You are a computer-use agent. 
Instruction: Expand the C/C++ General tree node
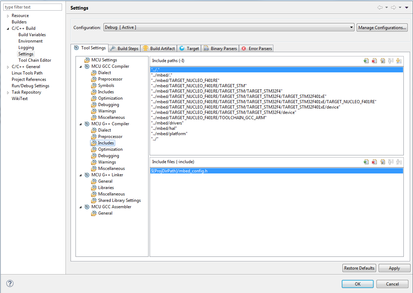click(8, 67)
